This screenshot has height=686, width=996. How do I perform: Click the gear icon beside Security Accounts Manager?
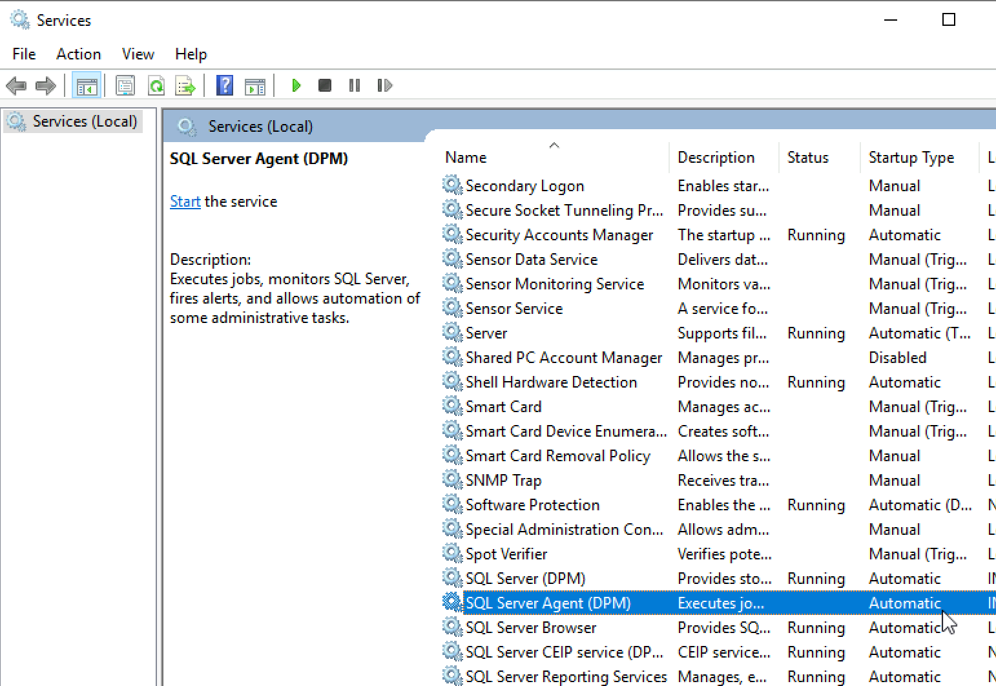coord(452,234)
